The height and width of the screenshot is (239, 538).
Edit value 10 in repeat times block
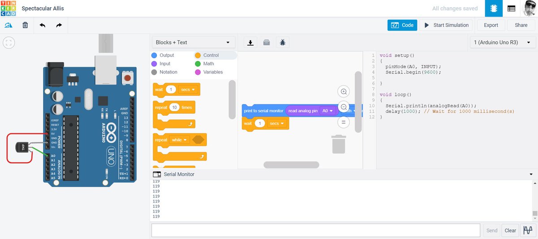point(174,107)
